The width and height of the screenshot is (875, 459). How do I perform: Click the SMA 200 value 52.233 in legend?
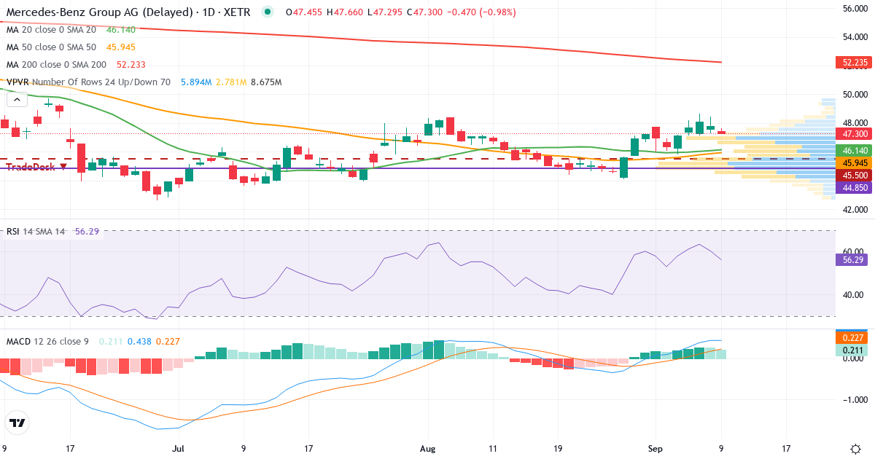[x=132, y=65]
